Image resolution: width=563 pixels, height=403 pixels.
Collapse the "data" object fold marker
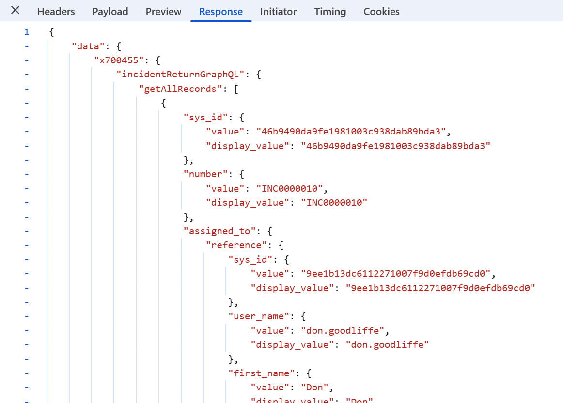click(x=27, y=46)
